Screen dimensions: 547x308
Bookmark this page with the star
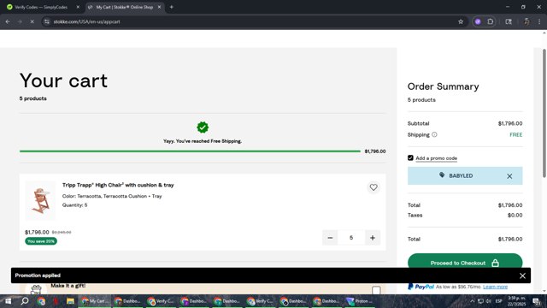[x=461, y=21]
